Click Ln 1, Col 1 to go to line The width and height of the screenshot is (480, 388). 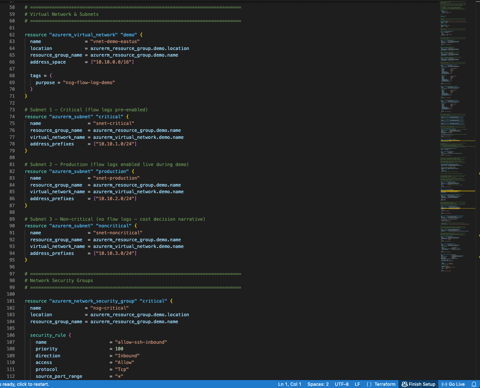289,384
